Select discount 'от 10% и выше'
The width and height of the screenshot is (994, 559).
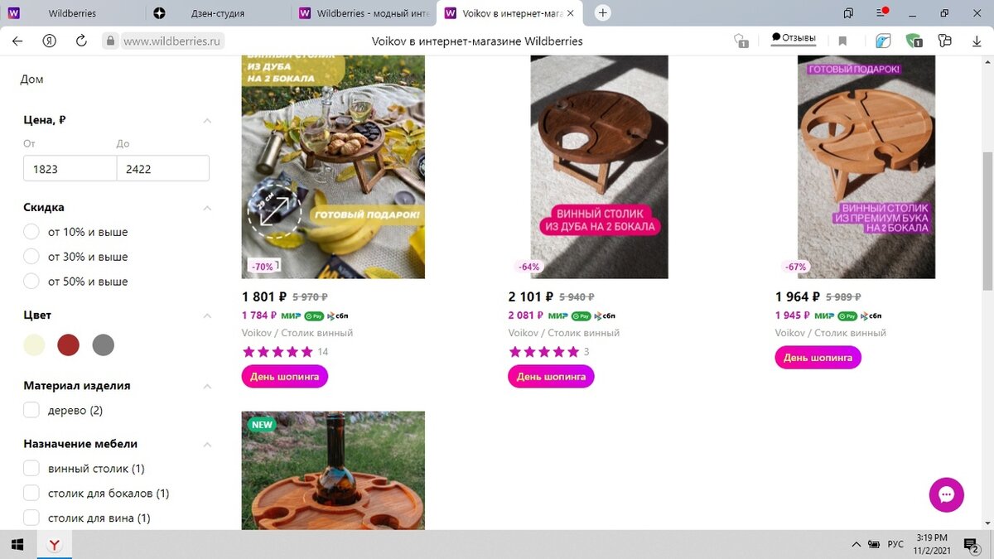pos(31,232)
